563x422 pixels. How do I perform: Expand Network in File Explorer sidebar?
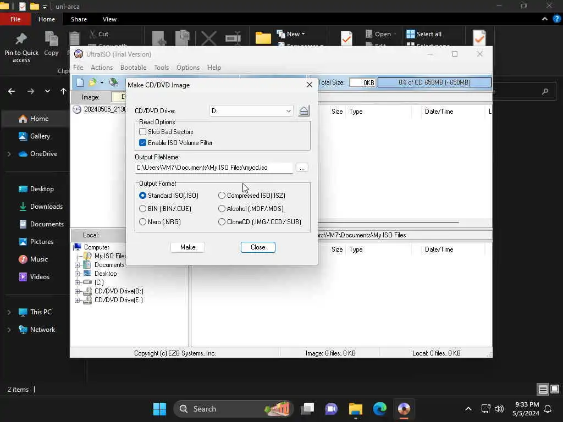9,330
